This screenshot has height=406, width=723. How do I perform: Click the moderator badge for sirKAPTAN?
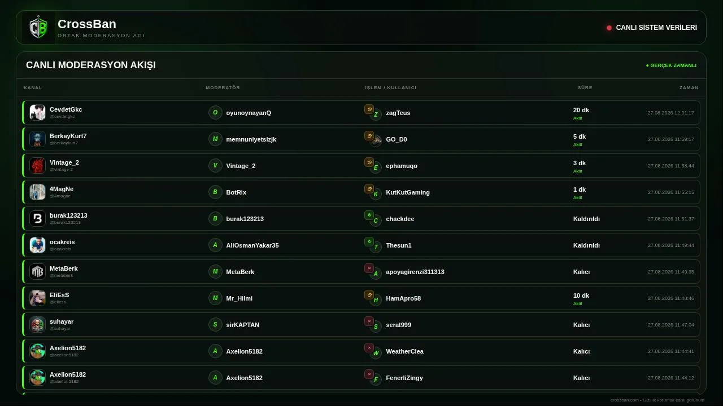(x=215, y=324)
